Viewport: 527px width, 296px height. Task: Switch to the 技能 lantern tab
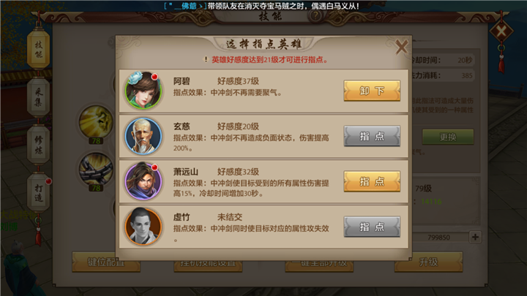(39, 49)
